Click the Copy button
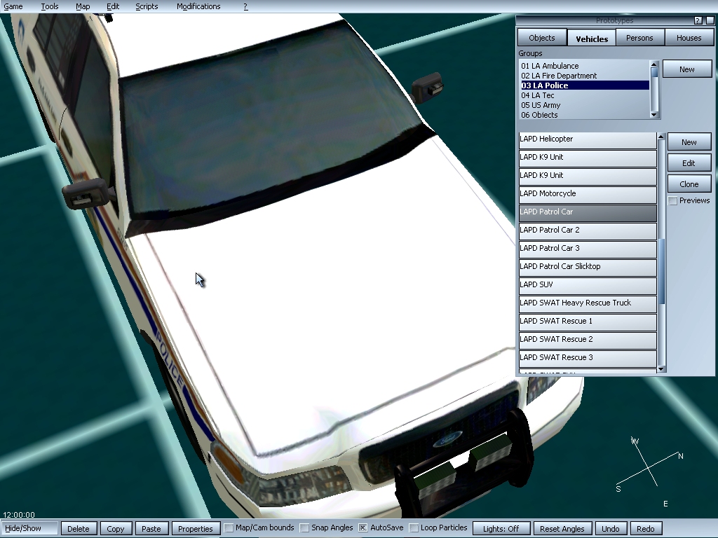This screenshot has width=718, height=538. click(116, 528)
